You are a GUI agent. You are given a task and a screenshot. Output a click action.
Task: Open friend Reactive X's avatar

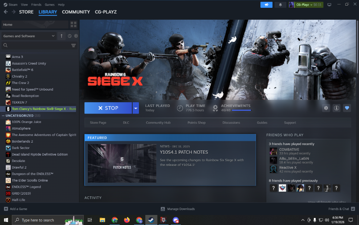click(x=273, y=169)
